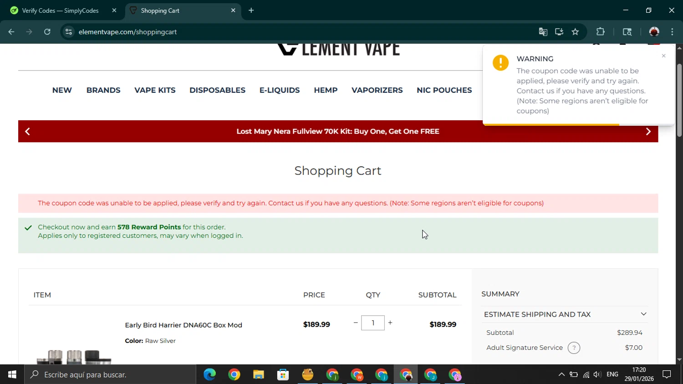Translate this page icon
The width and height of the screenshot is (683, 384).
point(543,32)
